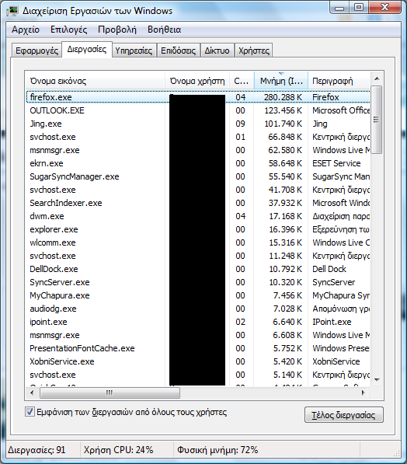Select the DellDock.exe process
This screenshot has width=407, height=464.
pos(197,269)
